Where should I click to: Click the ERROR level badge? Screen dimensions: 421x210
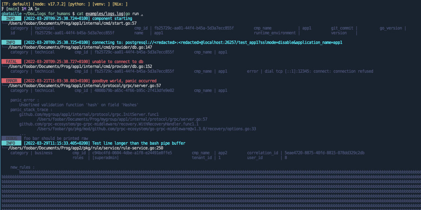(11, 81)
